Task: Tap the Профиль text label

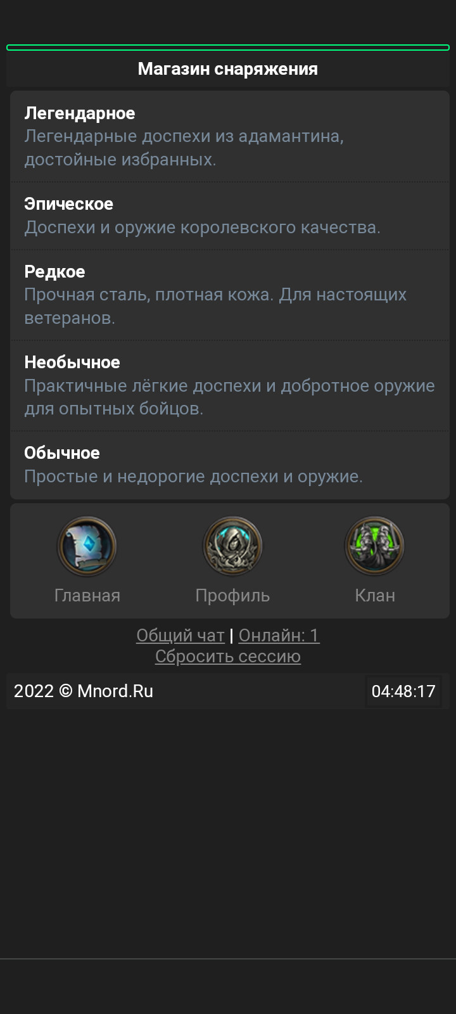Action: coord(232,596)
